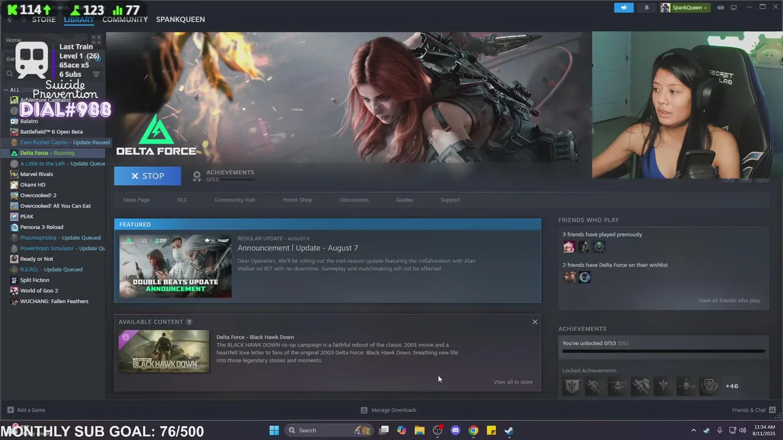Click the +46 locked achievements count
This screenshot has width=783, height=440.
pyautogui.click(x=732, y=386)
